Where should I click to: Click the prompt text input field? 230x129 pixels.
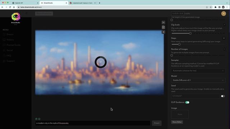pos(93,123)
